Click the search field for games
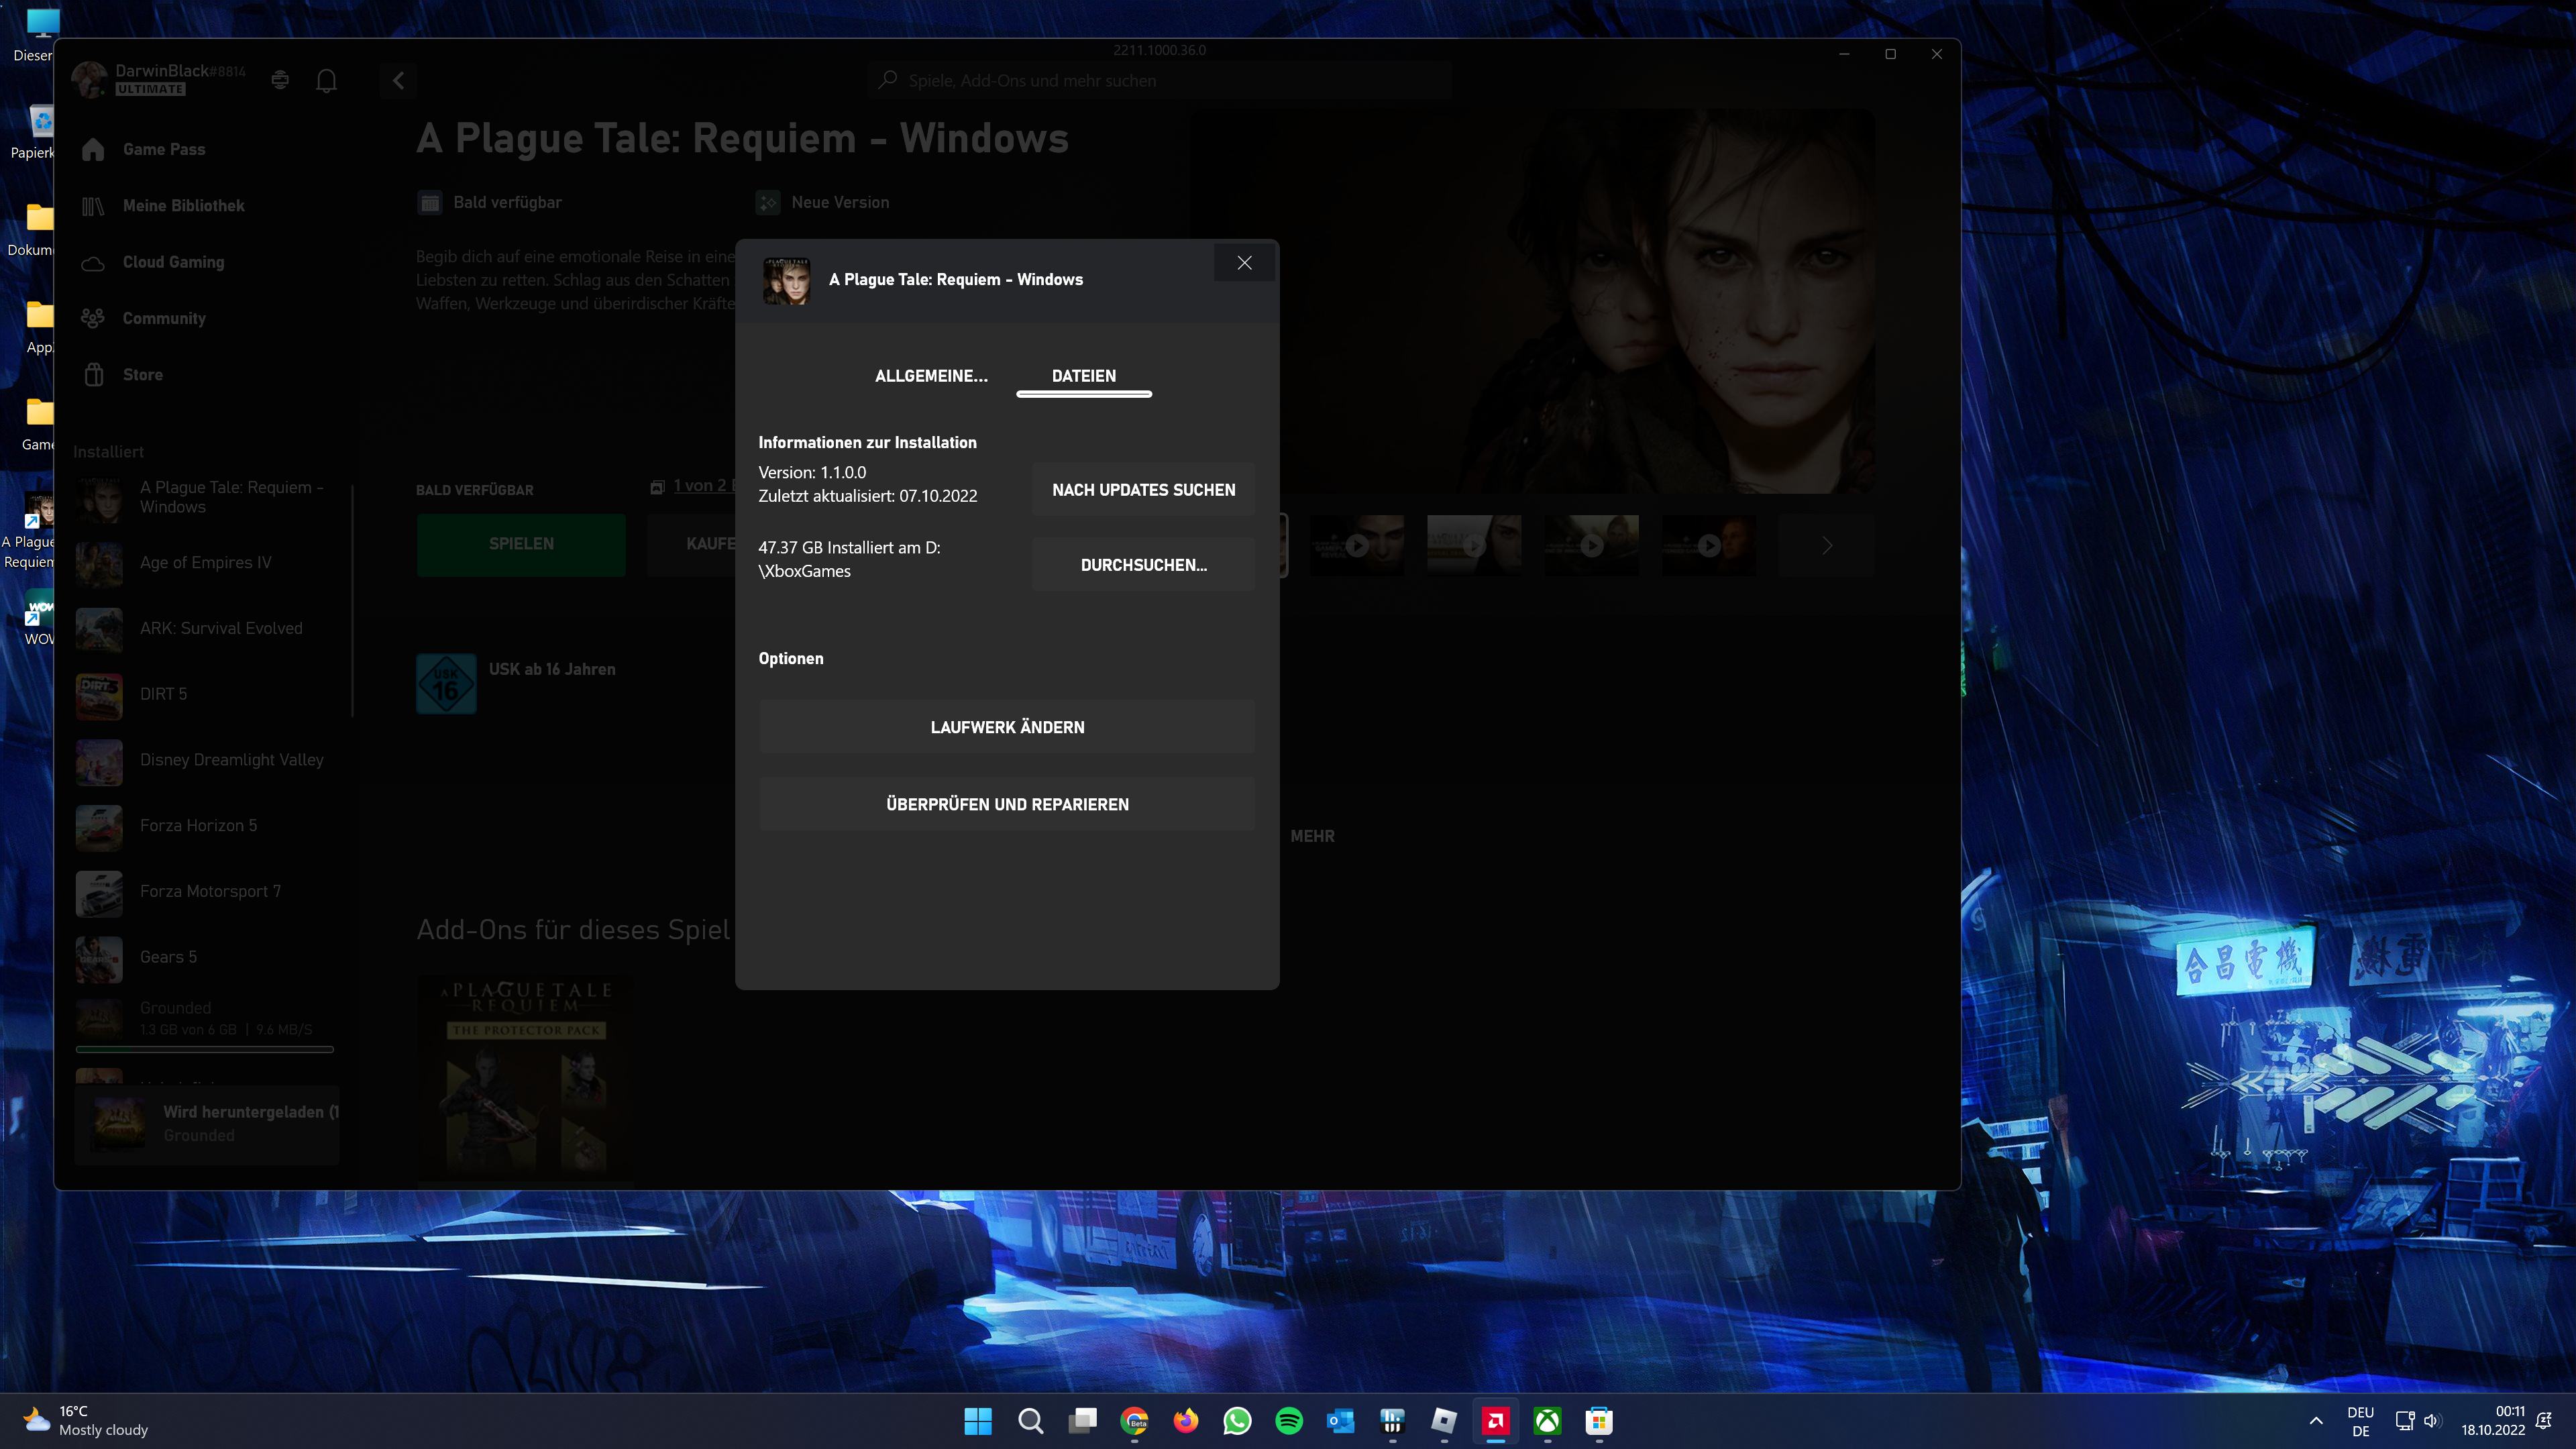This screenshot has width=2576, height=1449. tap(1160, 81)
